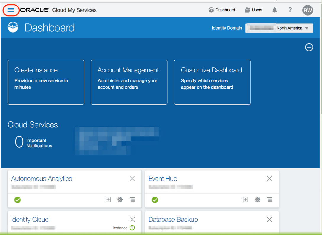
Task: Open Event Hub service settings gear
Action: [x=258, y=200]
